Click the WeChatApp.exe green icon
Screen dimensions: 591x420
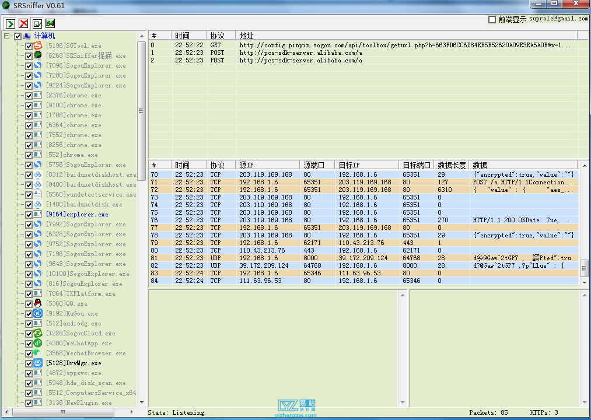click(37, 343)
